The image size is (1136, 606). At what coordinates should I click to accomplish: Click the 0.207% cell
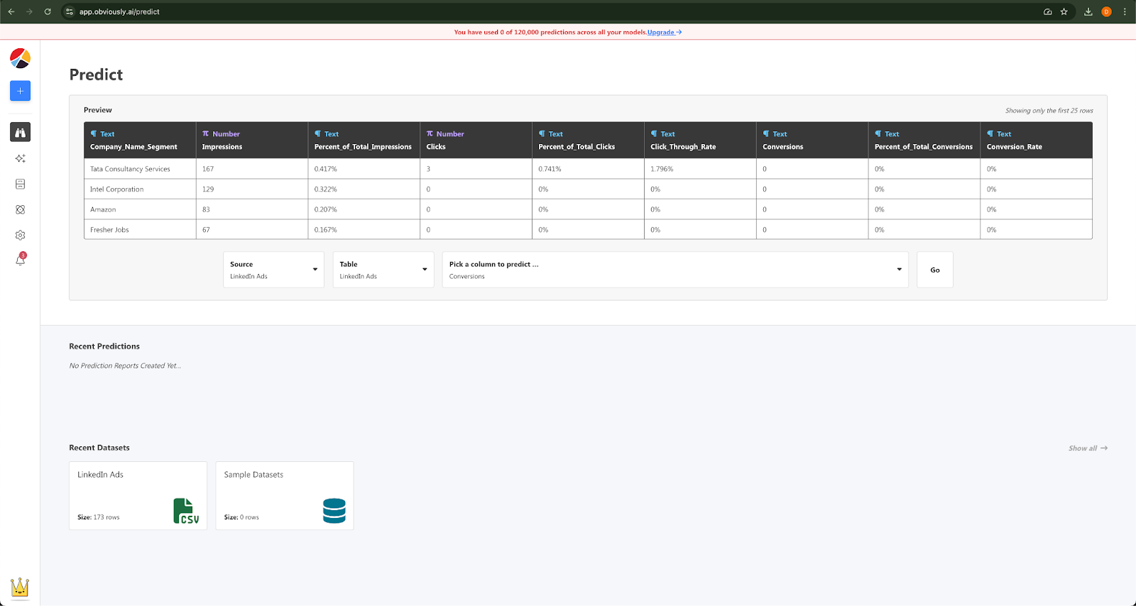[364, 209]
